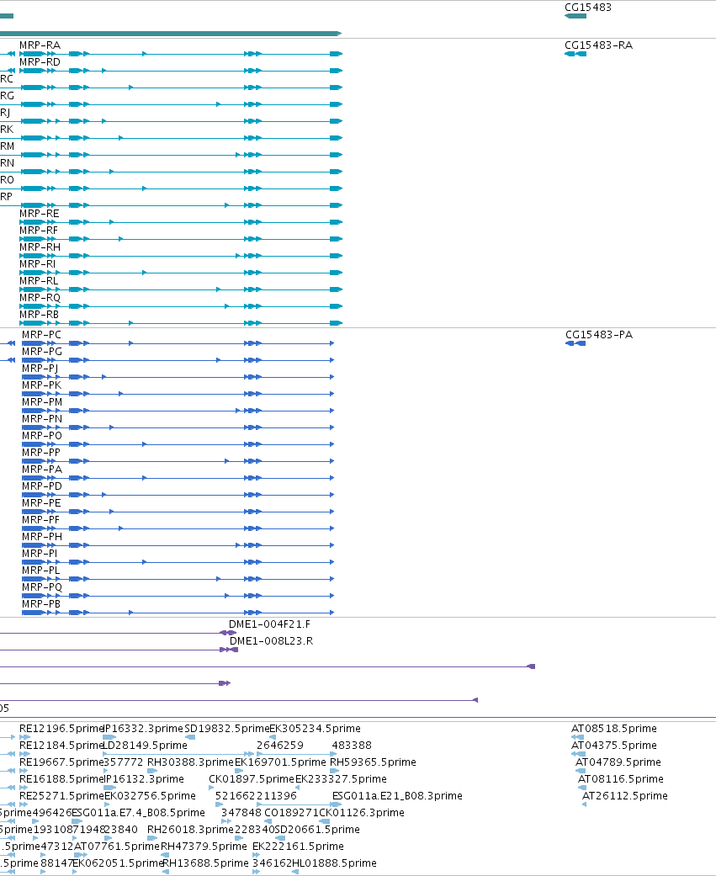Open the MRP-RA transcript label
Image resolution: width=716 pixels, height=876 pixels.
point(40,45)
